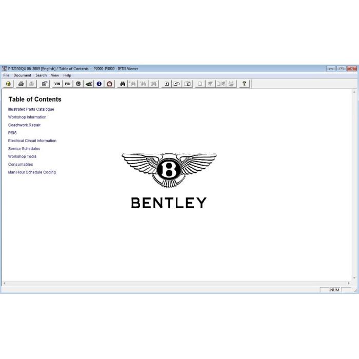Open Electrical Circuit Information link
This screenshot has width=359, height=359.
[x=32, y=141]
